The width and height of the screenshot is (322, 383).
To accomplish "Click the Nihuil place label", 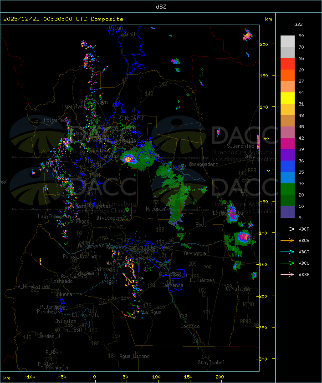I will (x=110, y=282).
